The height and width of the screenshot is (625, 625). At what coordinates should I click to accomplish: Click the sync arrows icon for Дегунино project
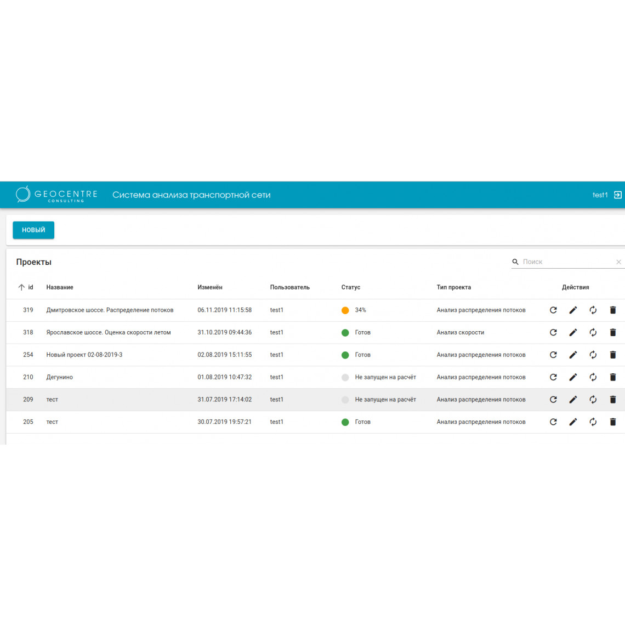(x=593, y=377)
